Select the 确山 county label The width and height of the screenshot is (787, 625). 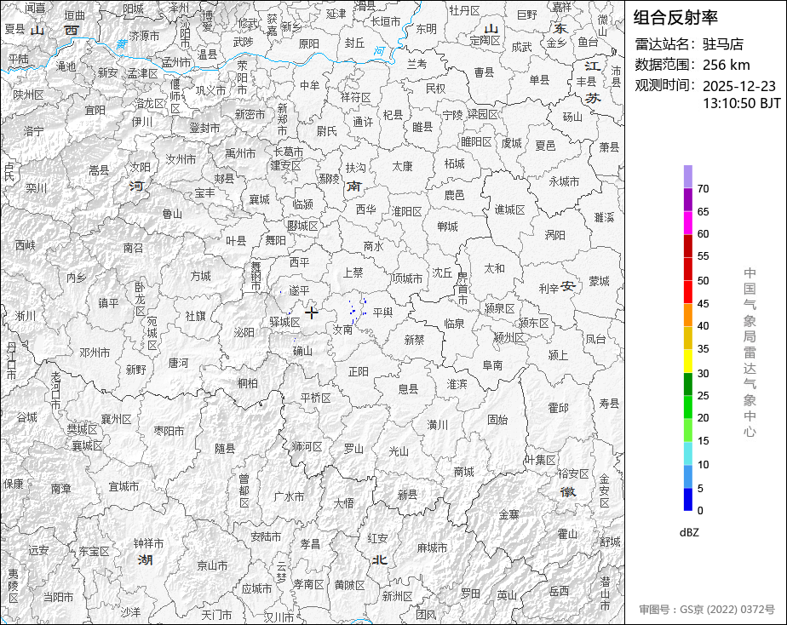point(302,350)
